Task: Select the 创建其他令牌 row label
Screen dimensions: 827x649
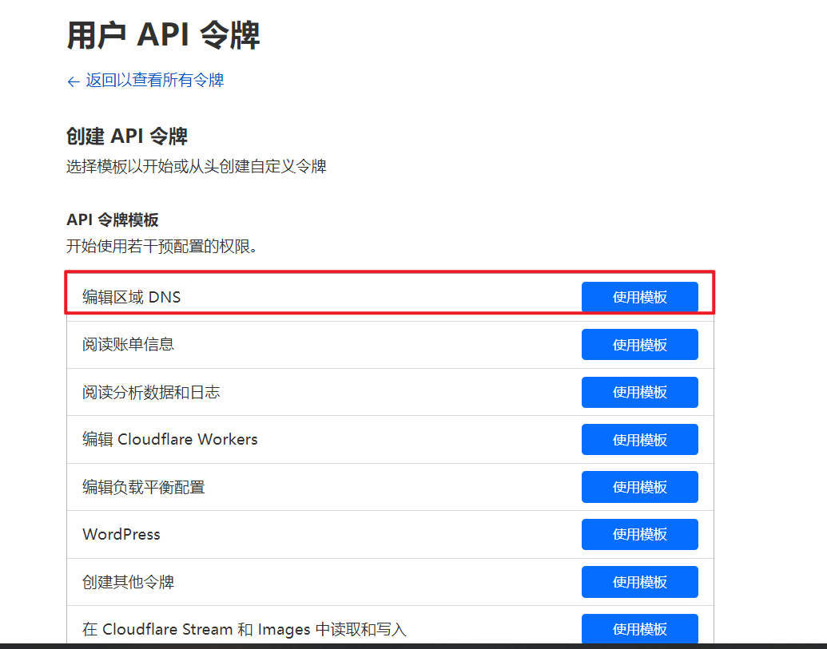Action: tap(128, 582)
